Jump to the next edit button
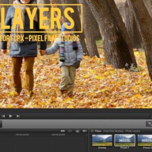152x152 pixels. (18, 116)
